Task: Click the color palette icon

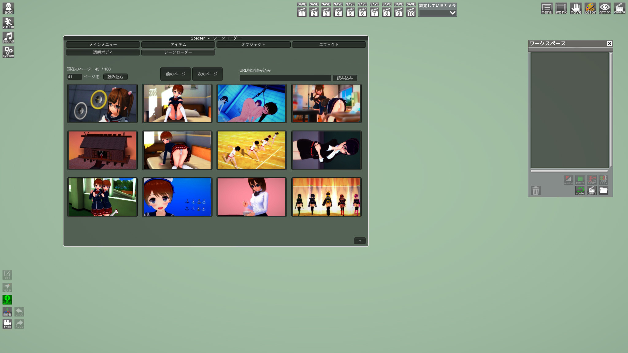Action: click(590, 8)
